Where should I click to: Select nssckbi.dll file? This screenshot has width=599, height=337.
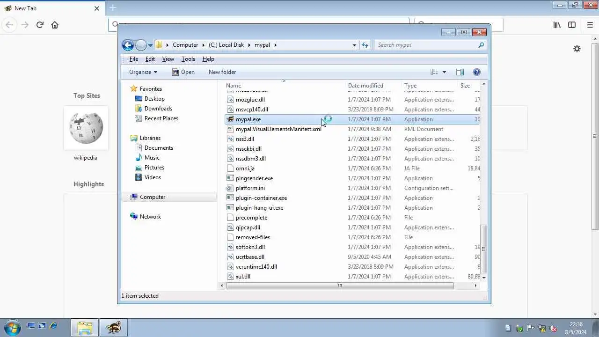(x=248, y=149)
